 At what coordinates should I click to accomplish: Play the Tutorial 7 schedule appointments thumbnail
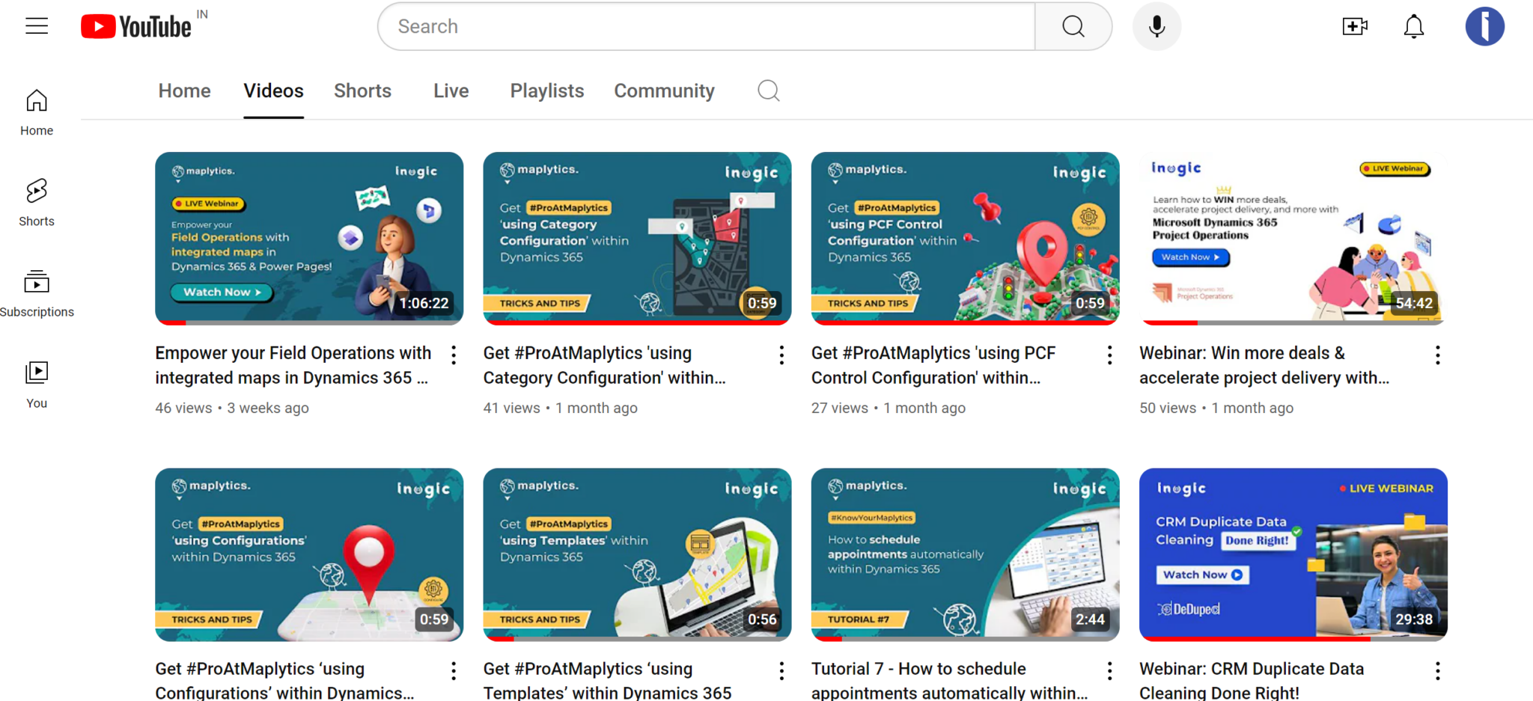(964, 554)
